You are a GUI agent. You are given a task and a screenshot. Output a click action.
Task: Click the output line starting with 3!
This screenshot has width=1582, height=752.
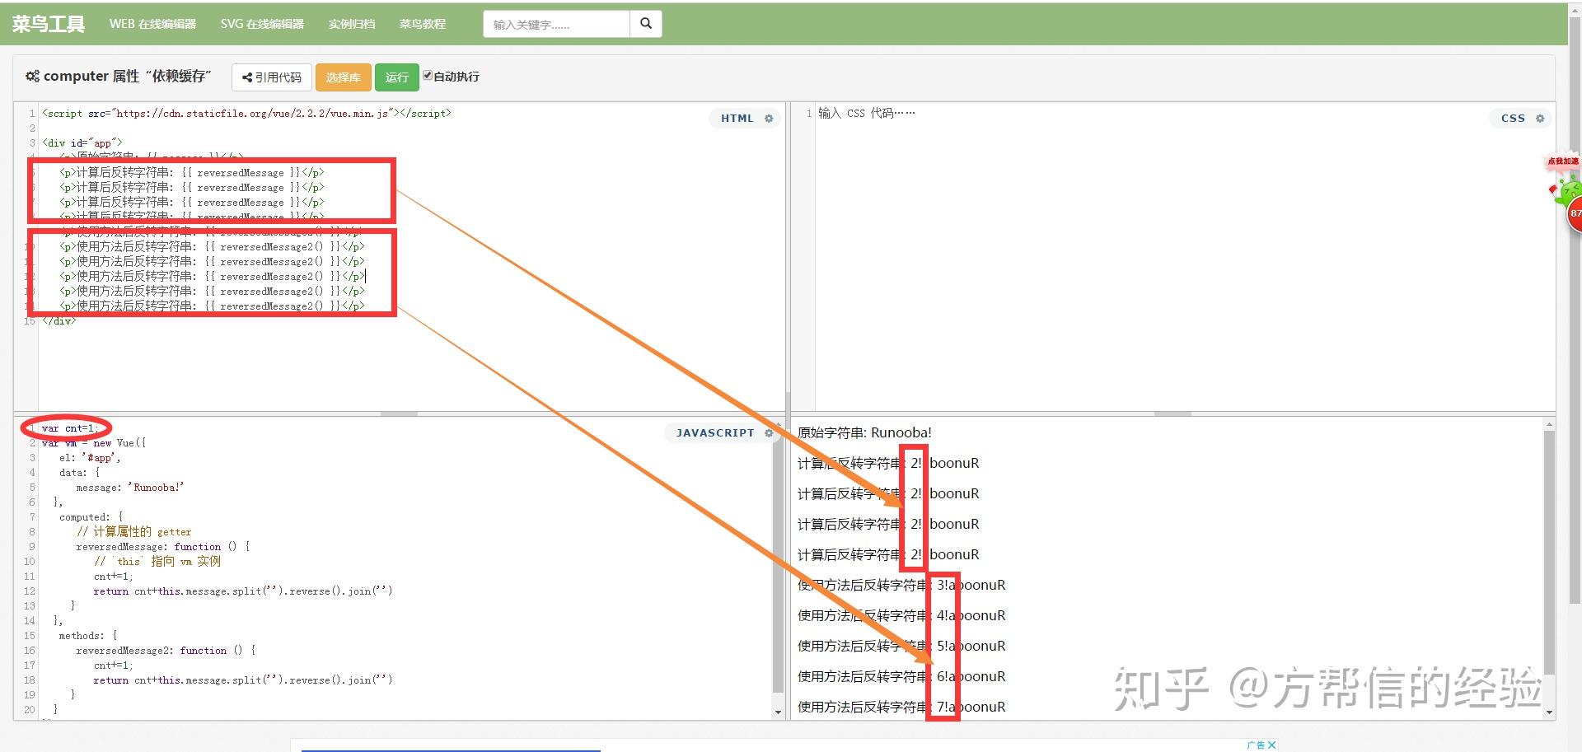901,585
